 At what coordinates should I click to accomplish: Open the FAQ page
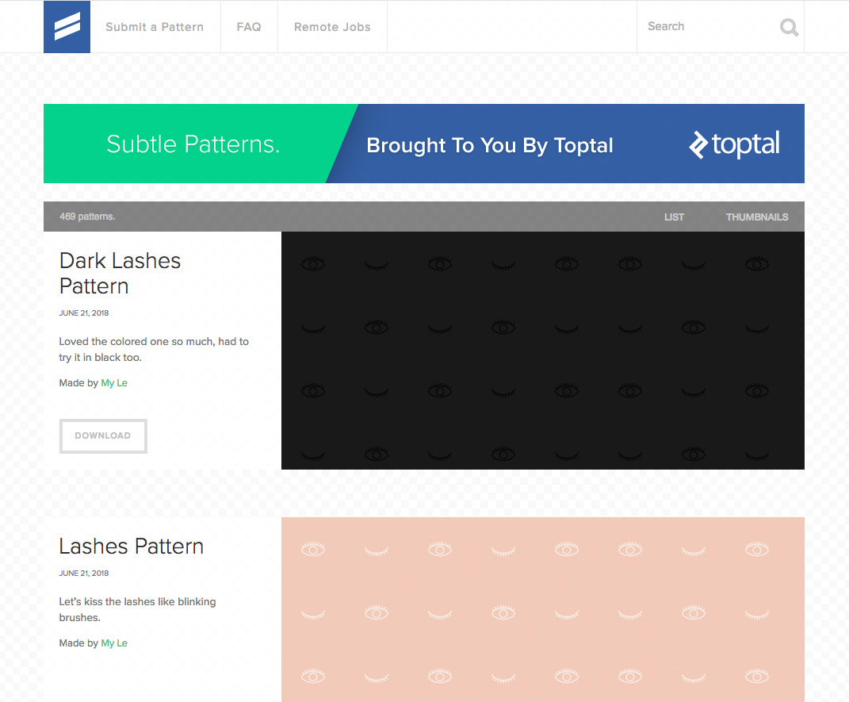point(249,26)
